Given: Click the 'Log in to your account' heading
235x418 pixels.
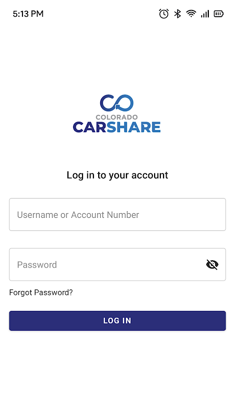Looking at the screenshot, I should [118, 175].
